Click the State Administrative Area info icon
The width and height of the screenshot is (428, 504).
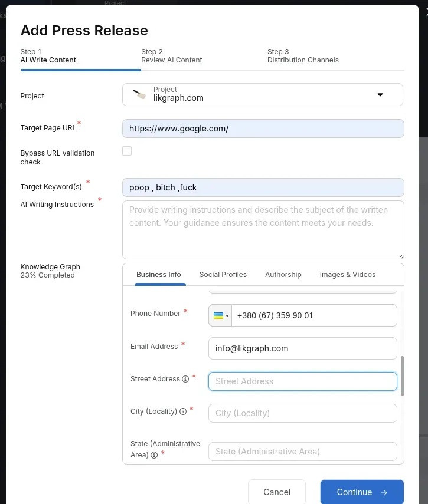click(x=154, y=455)
